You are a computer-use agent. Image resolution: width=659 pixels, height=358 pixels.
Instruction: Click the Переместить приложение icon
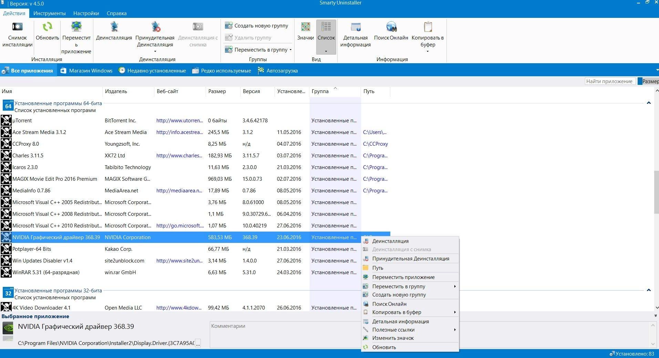click(x=76, y=27)
